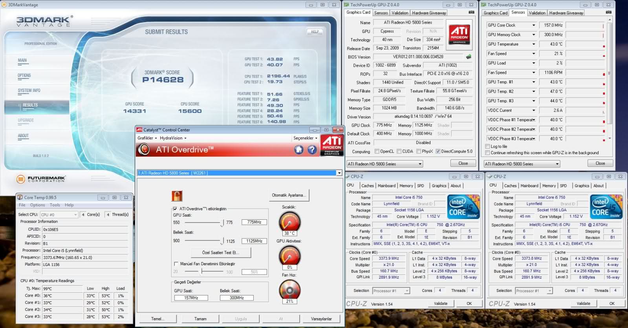Open the HydraVision menu in Catalyst
Viewport: 628px width, 328px height.
173,138
